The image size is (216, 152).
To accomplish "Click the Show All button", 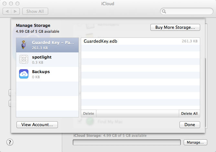I will point(35,11).
